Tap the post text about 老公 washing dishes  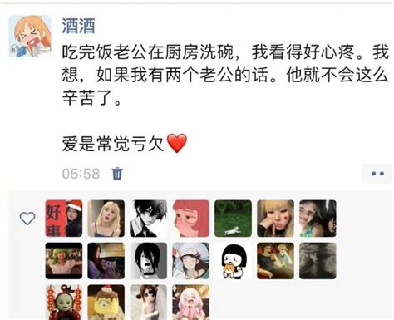coord(225,75)
